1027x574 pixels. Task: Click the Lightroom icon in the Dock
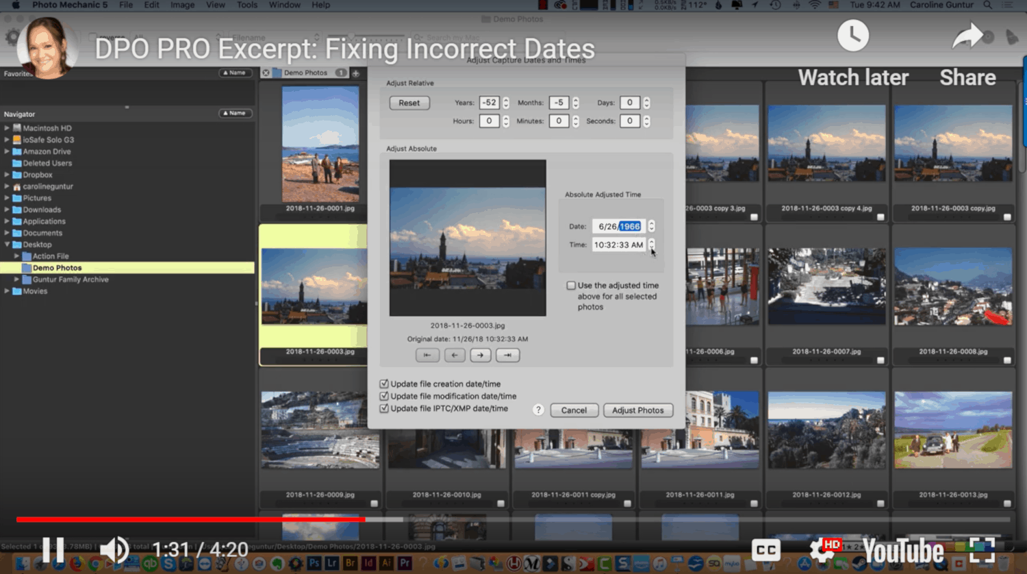[332, 564]
